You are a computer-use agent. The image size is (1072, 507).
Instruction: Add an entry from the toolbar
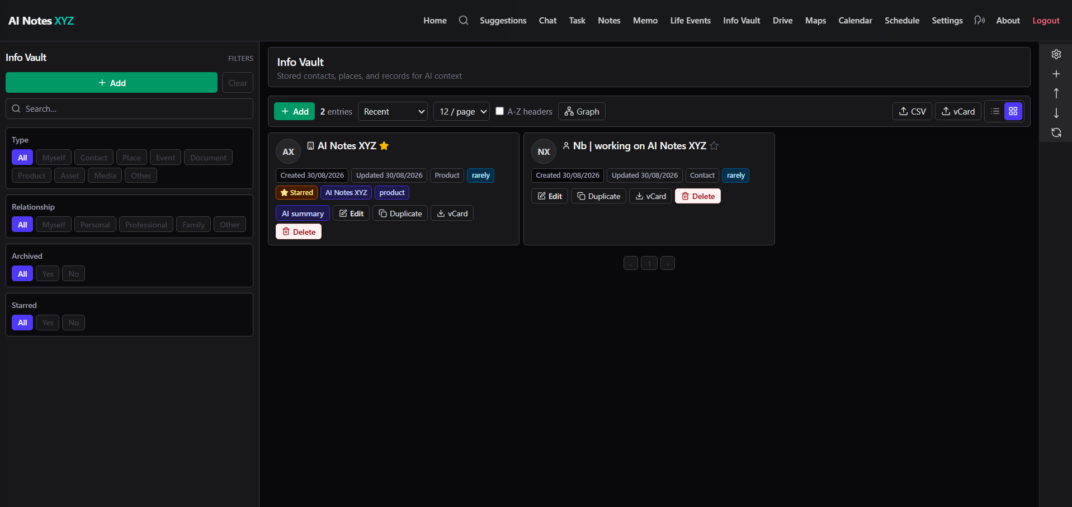[294, 111]
